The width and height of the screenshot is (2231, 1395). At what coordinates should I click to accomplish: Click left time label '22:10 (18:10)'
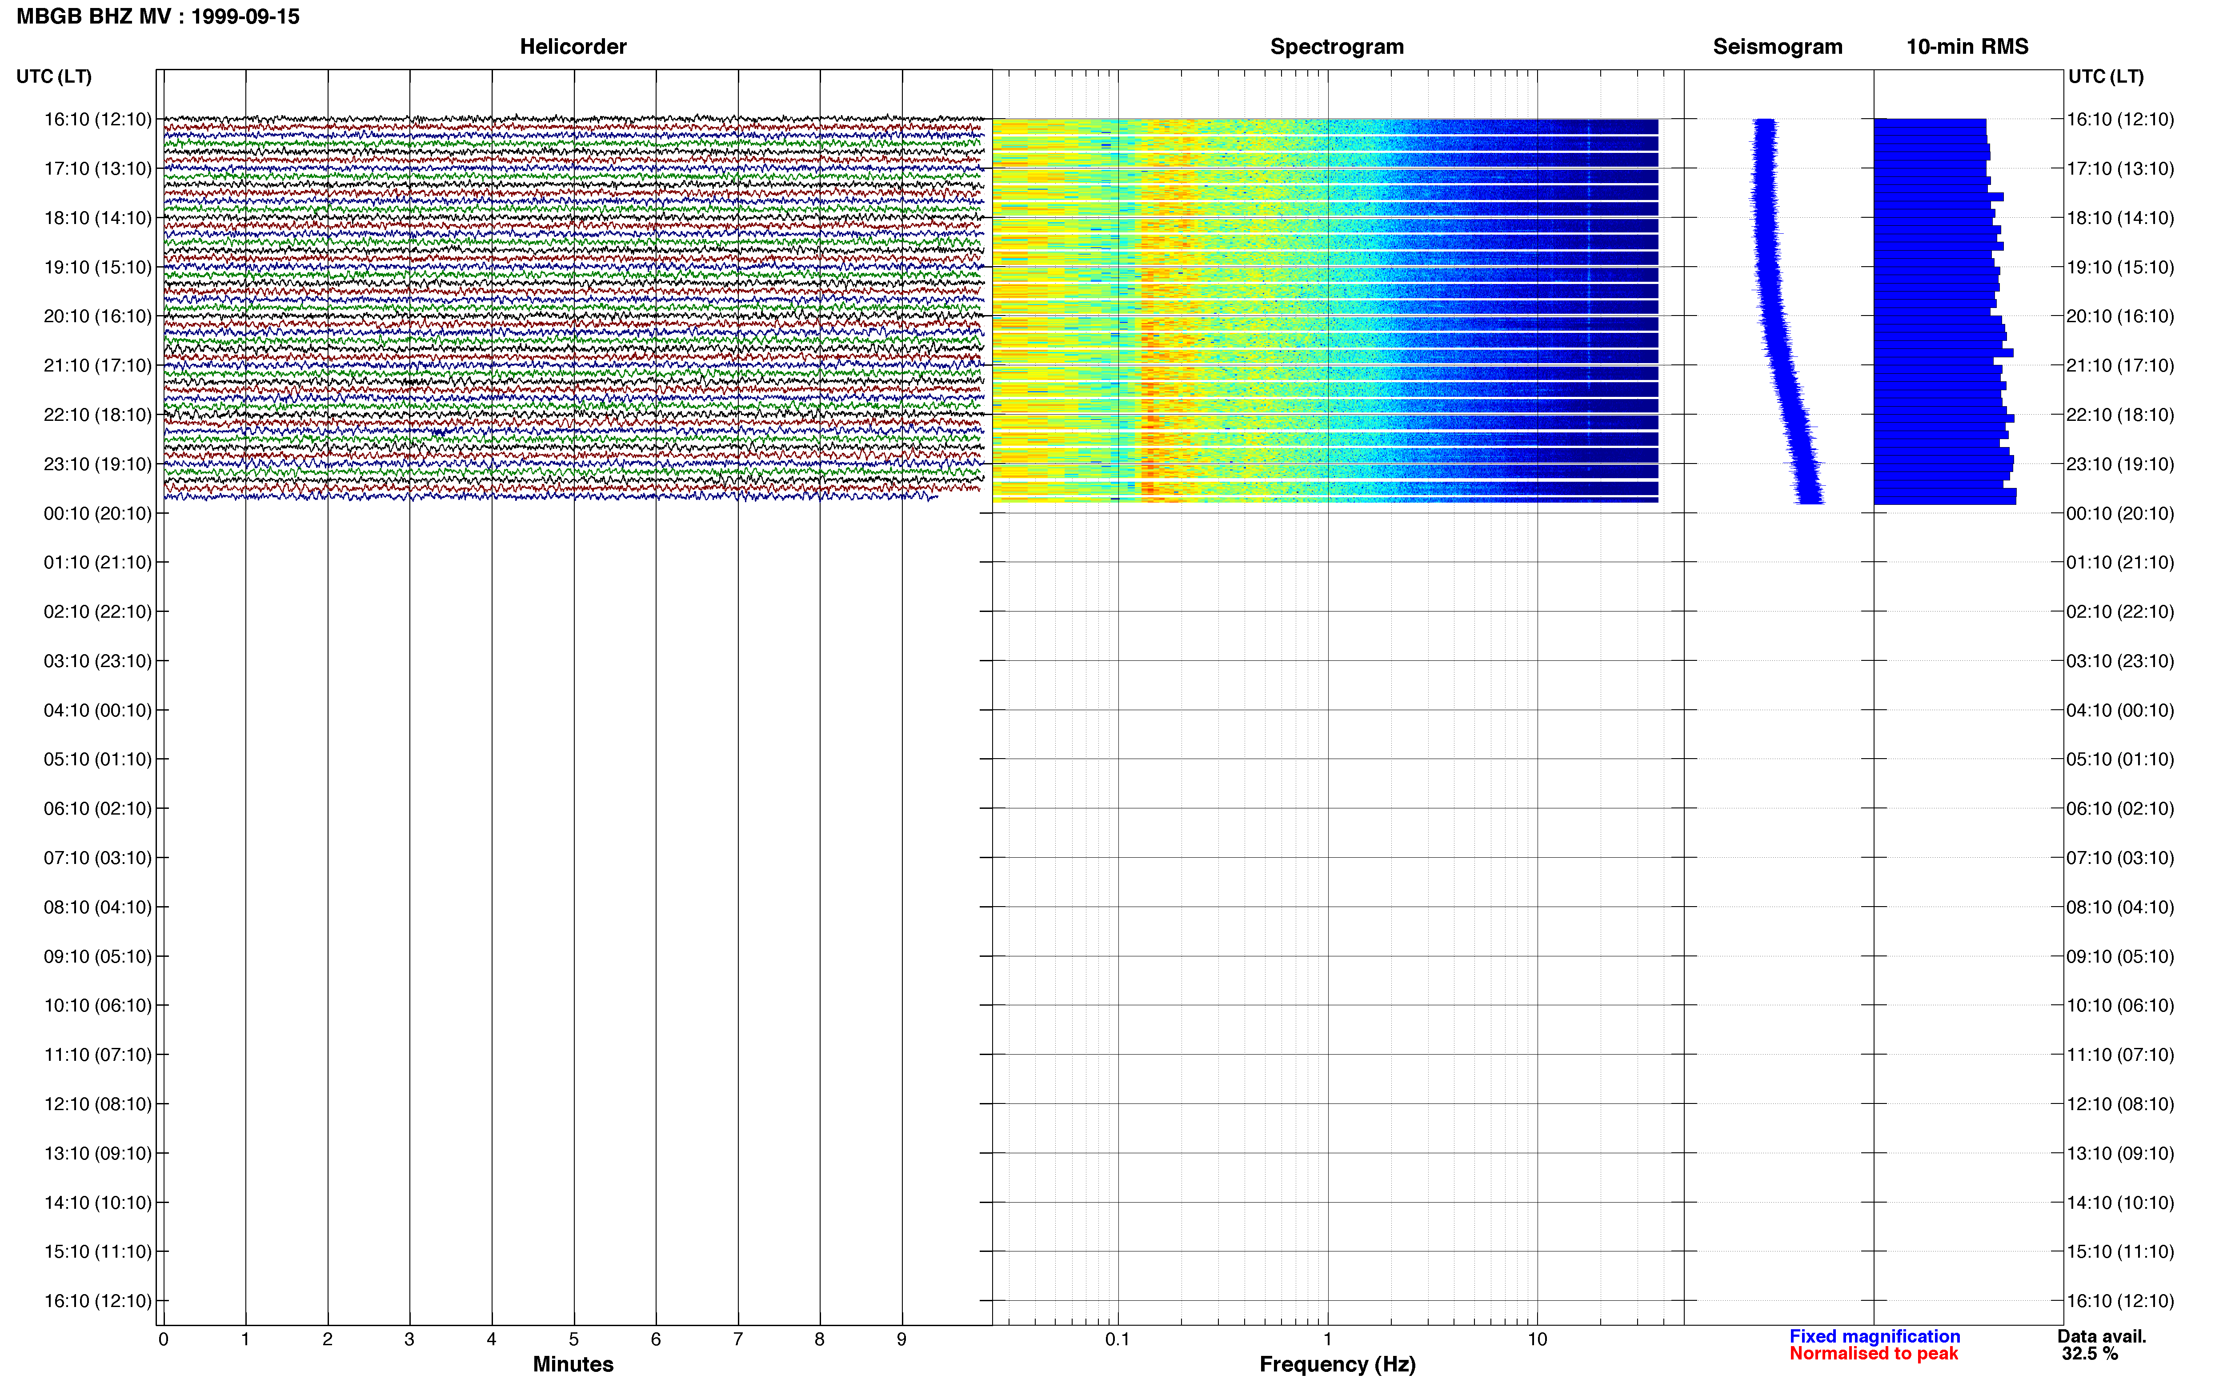point(98,415)
